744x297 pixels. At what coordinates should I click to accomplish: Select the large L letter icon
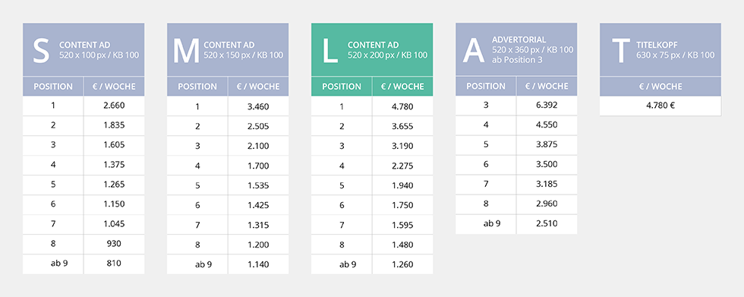pyautogui.click(x=329, y=51)
